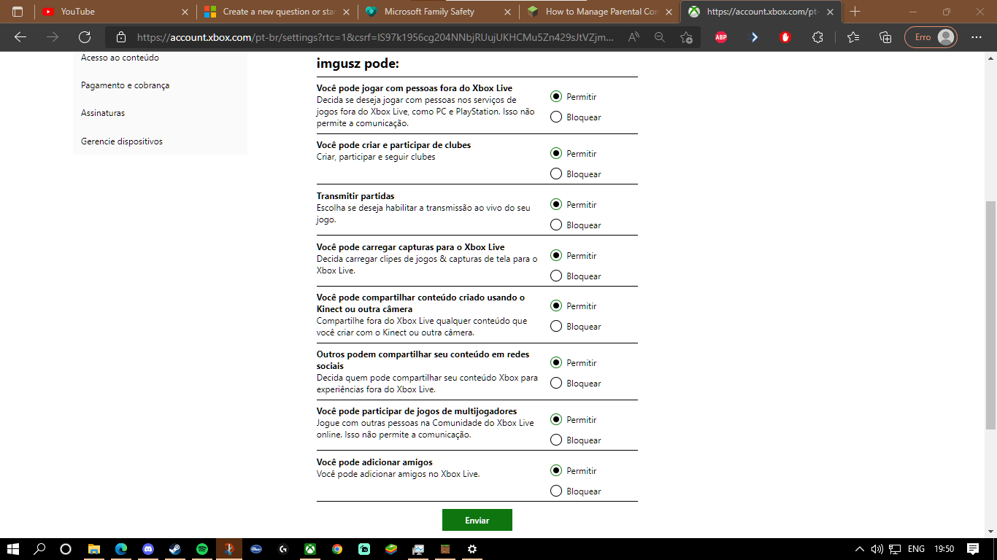Click the blue arrow extension icon
The image size is (997, 560).
[x=754, y=37]
